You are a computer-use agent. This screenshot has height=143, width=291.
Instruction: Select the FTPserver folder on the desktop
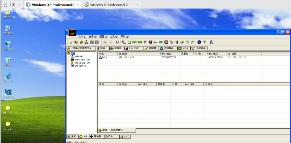pyautogui.click(x=8, y=110)
